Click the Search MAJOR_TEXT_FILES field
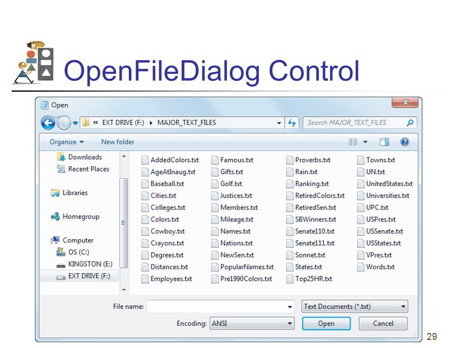 point(360,122)
